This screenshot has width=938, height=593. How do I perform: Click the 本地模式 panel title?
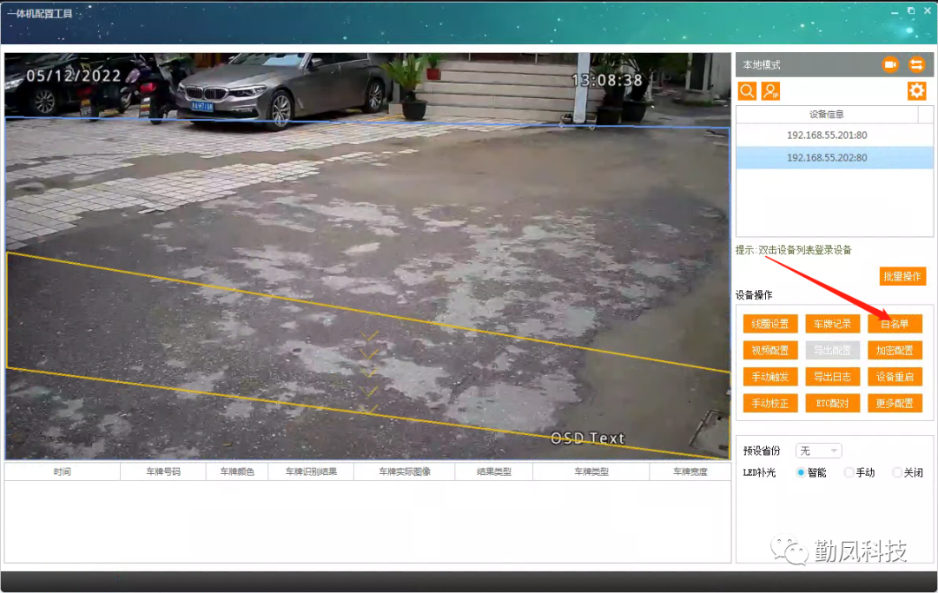(x=762, y=64)
